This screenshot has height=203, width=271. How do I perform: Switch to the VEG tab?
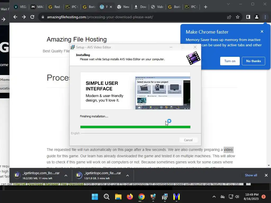click(x=20, y=7)
